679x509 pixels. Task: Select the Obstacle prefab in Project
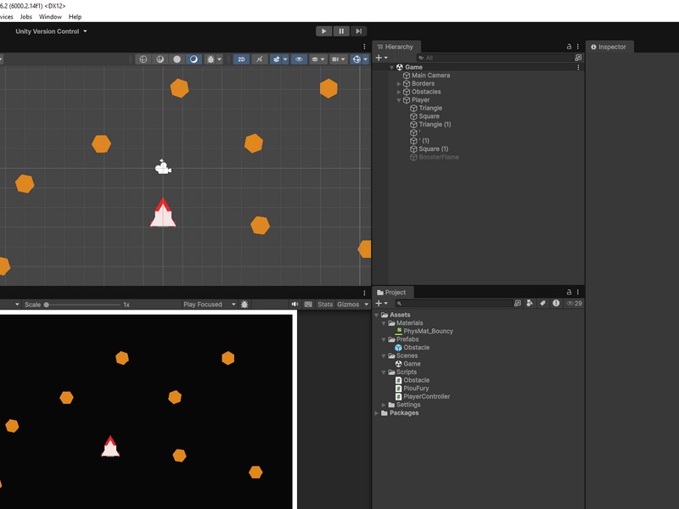[x=416, y=347]
